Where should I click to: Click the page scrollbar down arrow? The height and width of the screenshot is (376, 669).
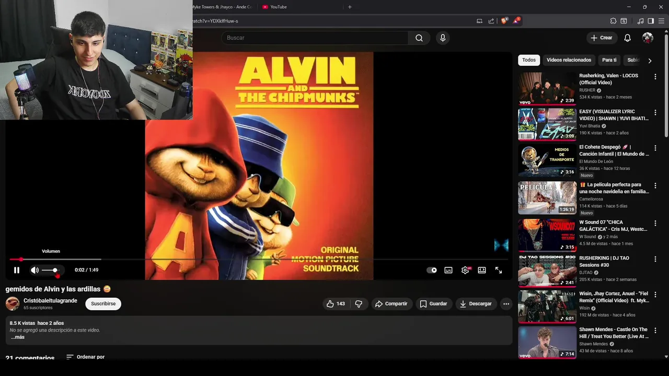point(666,357)
